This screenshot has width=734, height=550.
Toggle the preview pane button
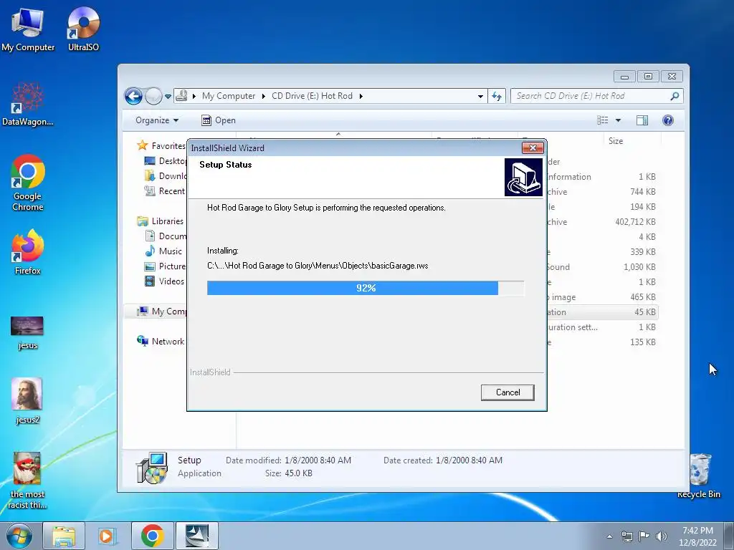[642, 120]
